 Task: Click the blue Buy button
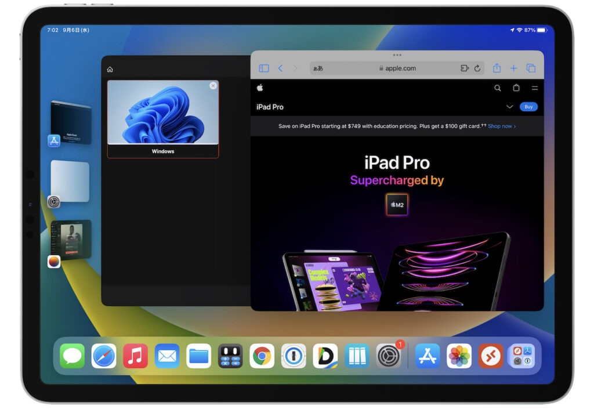pos(528,107)
